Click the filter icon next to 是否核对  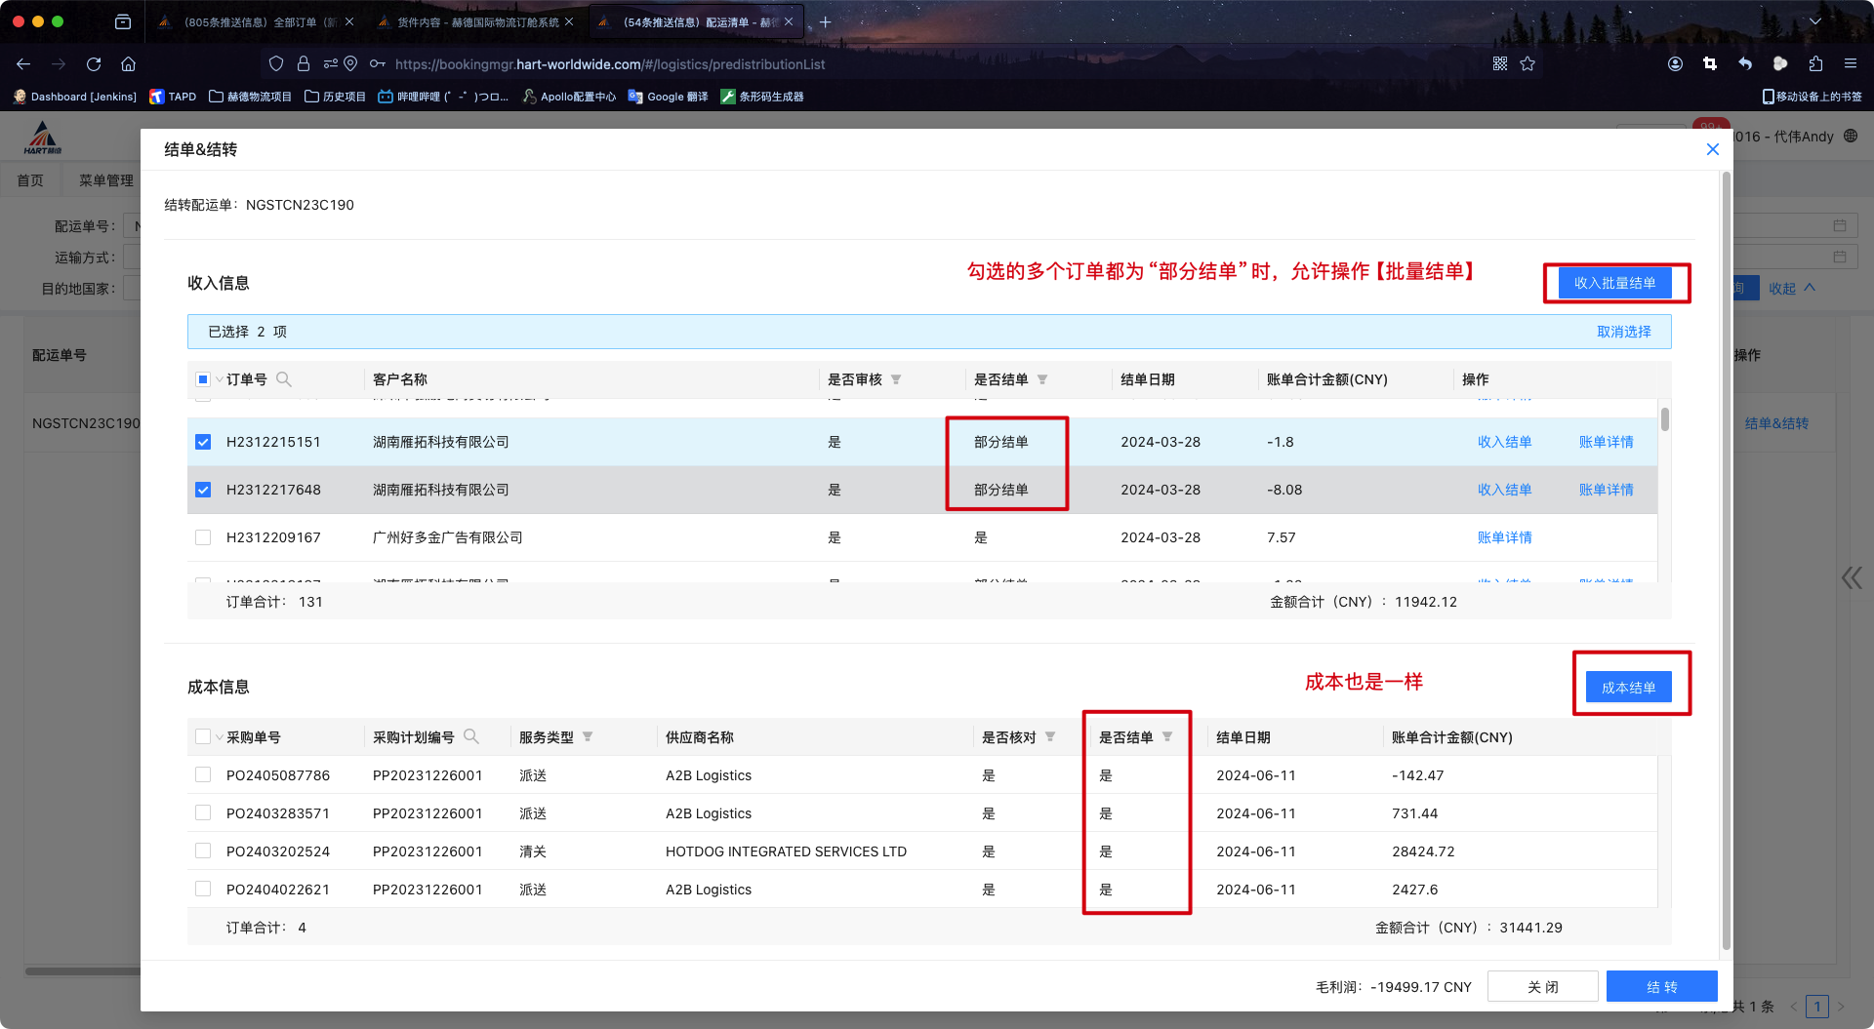pos(1050,736)
